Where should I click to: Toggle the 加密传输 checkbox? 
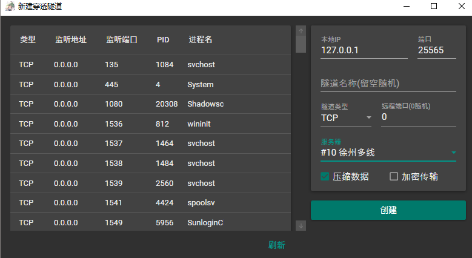394,176
